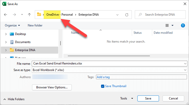This screenshot has width=189, height=105.
Task: Collapse the pane with Hide Folders
Action: [x=14, y=99]
